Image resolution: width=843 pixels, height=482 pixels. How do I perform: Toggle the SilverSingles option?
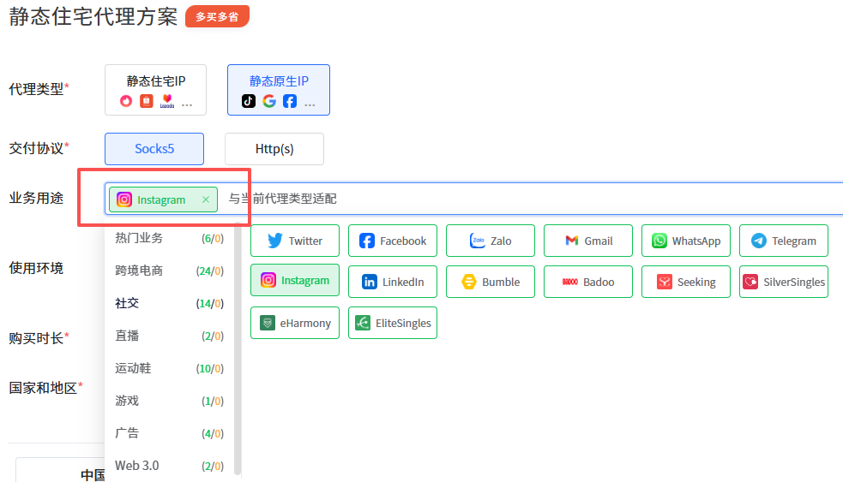pyautogui.click(x=784, y=282)
